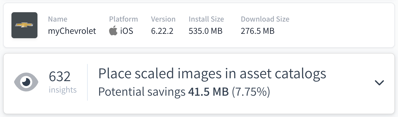The height and width of the screenshot is (117, 398).
Task: Click the myChevrolet app icon thumbnail
Action: [24, 25]
